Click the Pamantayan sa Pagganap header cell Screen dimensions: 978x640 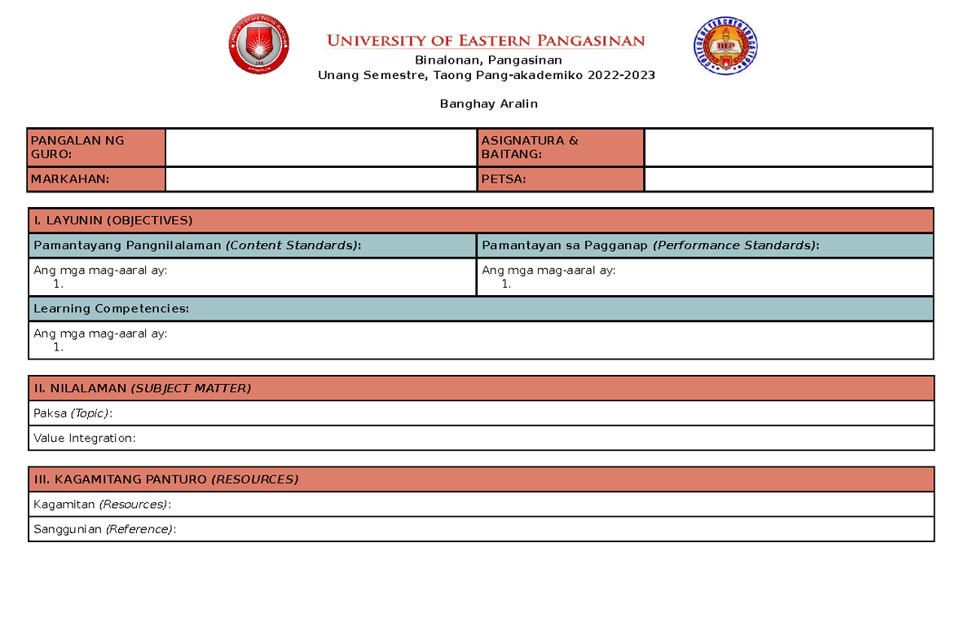pyautogui.click(x=705, y=245)
